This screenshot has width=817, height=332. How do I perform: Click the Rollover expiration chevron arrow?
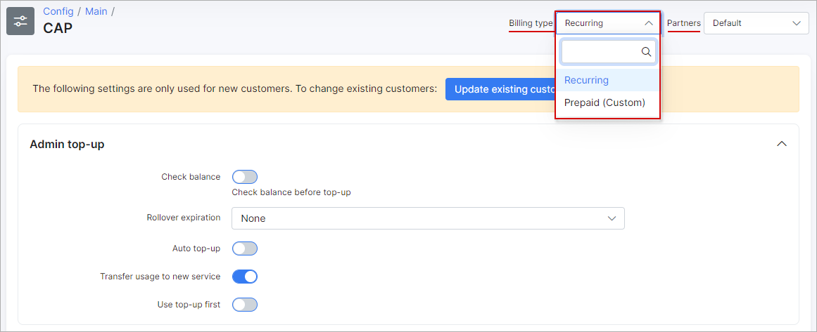[x=612, y=218]
